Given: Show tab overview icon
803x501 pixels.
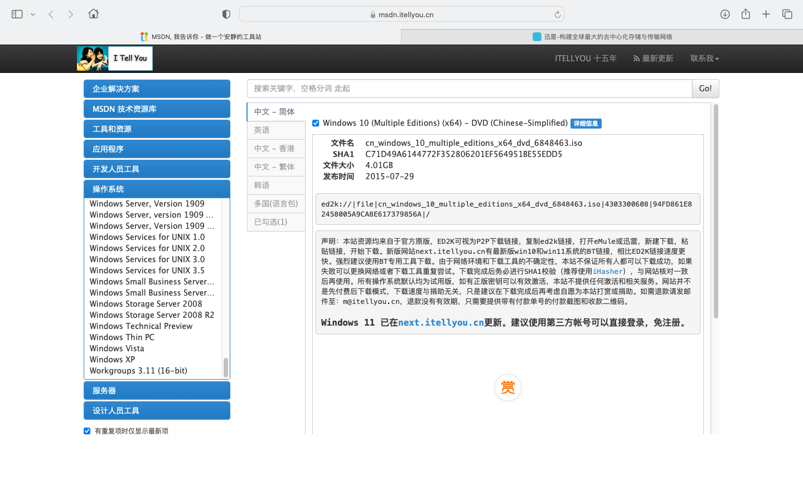Looking at the screenshot, I should coord(787,14).
